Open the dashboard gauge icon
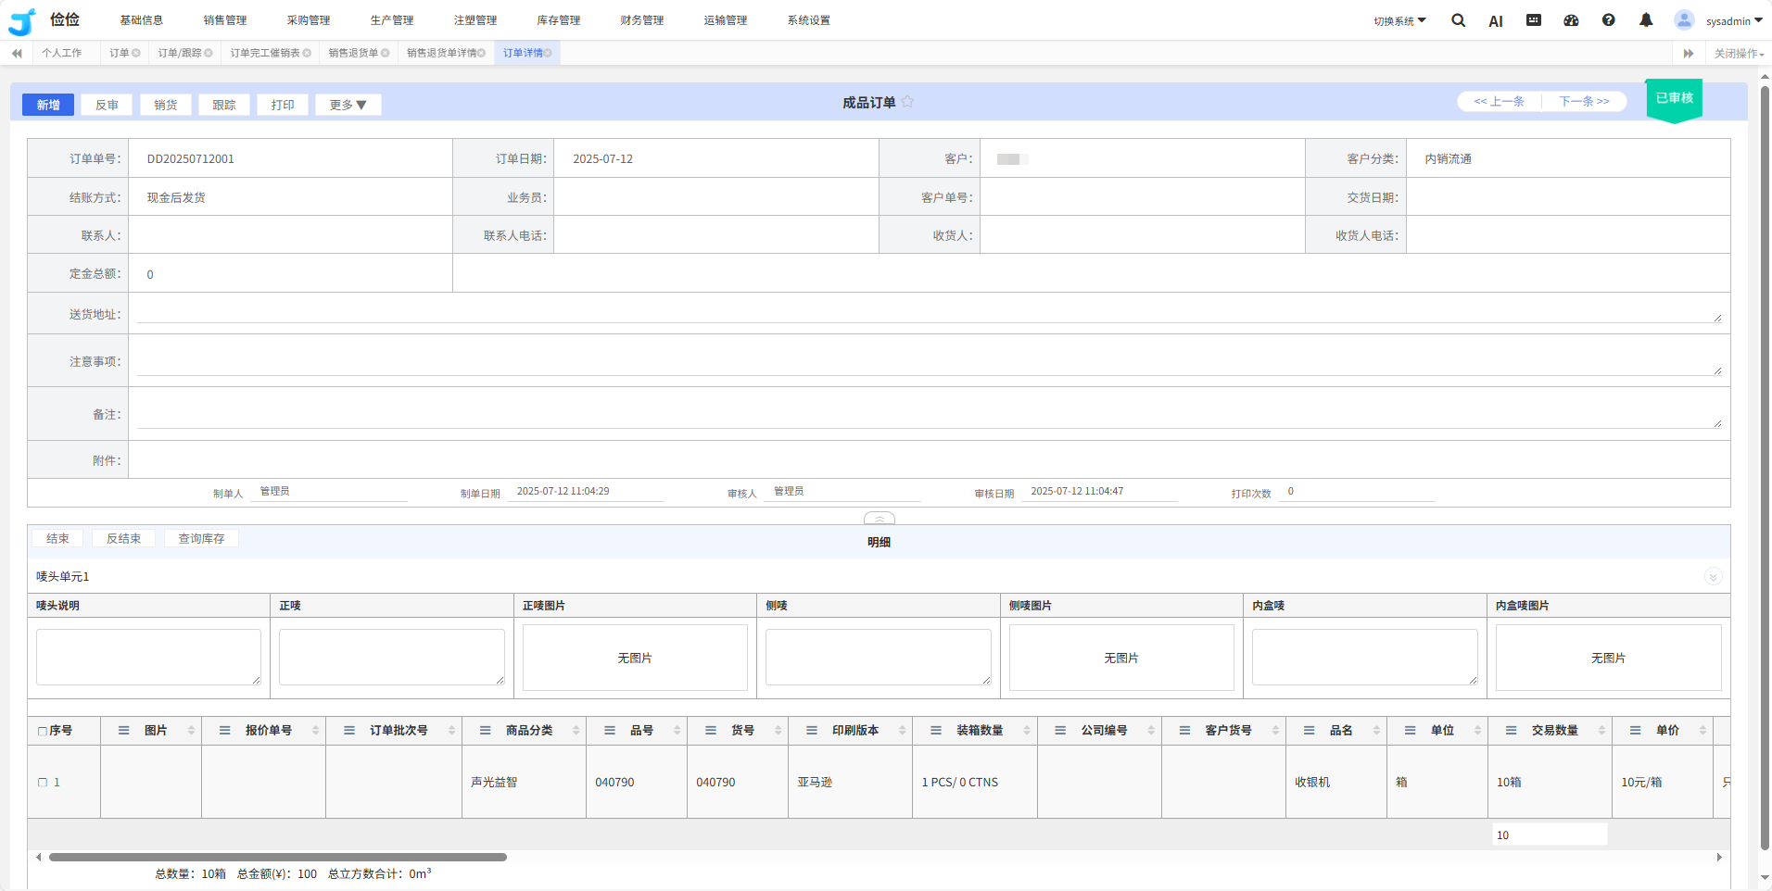The width and height of the screenshot is (1772, 891). 1571,20
